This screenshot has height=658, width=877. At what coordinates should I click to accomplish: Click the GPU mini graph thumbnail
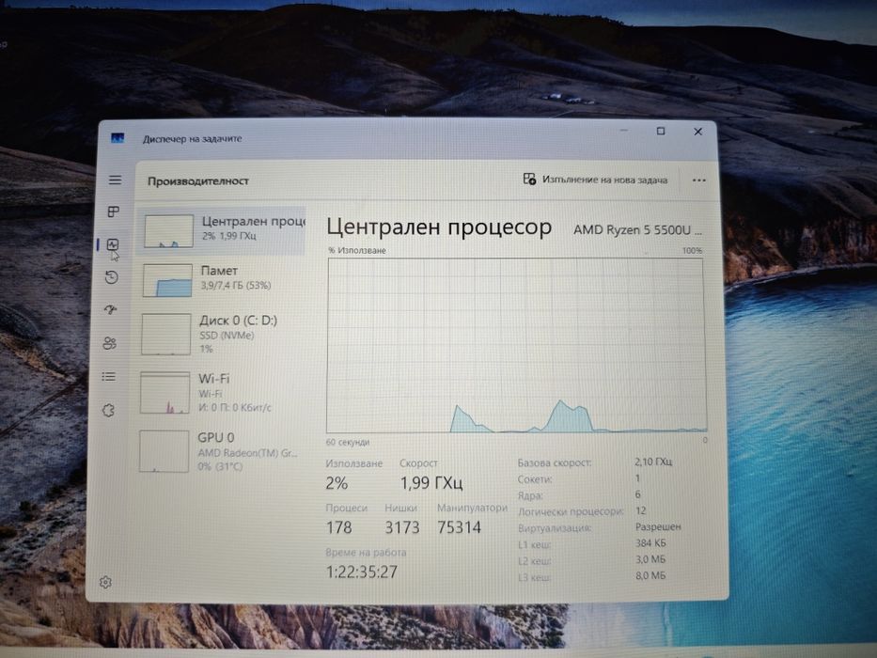click(x=164, y=451)
